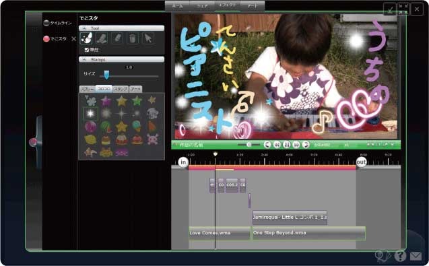Open the ホーム top tab
This screenshot has height=266, width=429.
tap(177, 5)
